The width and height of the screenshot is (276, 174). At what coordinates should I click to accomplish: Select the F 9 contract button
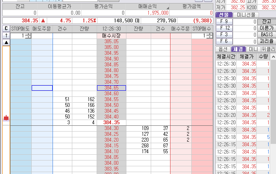pos(224,22)
